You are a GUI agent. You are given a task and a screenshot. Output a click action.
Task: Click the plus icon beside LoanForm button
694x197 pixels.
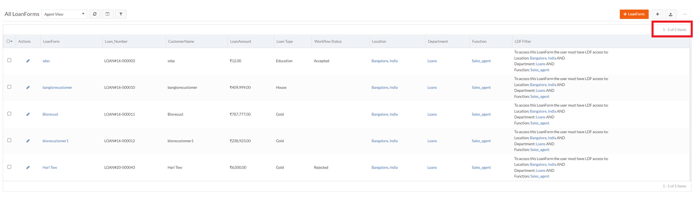pos(657,14)
